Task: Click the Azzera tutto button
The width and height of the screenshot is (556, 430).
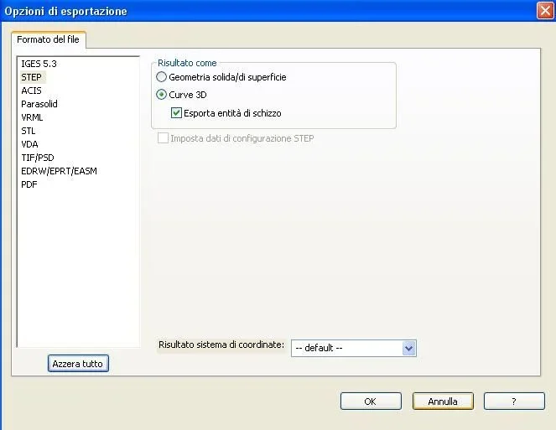Action: 78,364
